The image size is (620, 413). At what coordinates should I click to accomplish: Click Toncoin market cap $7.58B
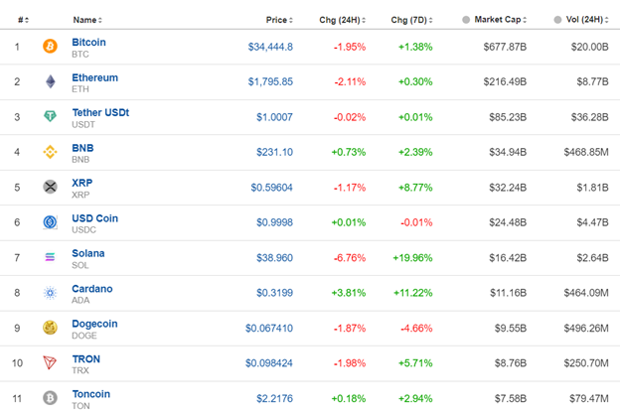[x=511, y=398]
